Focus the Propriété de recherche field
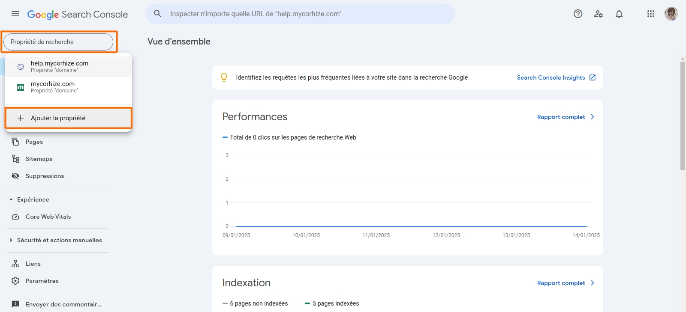This screenshot has height=312, width=686. [58, 42]
